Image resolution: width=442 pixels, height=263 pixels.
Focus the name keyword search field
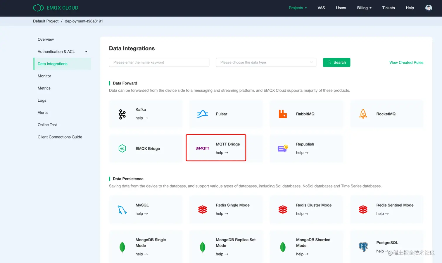pyautogui.click(x=159, y=62)
